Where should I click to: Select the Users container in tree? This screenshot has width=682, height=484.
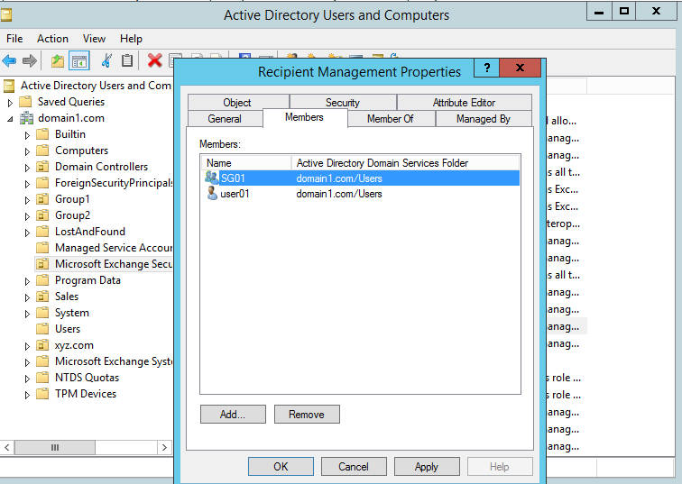68,329
